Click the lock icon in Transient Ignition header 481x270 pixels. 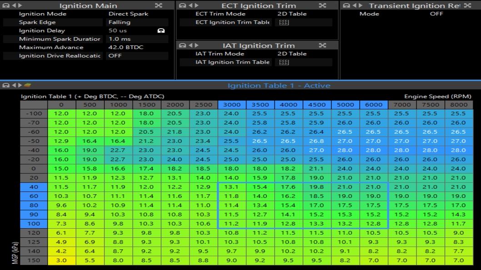pos(347,5)
